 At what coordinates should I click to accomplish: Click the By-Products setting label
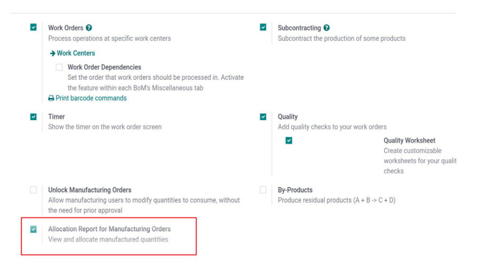click(295, 189)
